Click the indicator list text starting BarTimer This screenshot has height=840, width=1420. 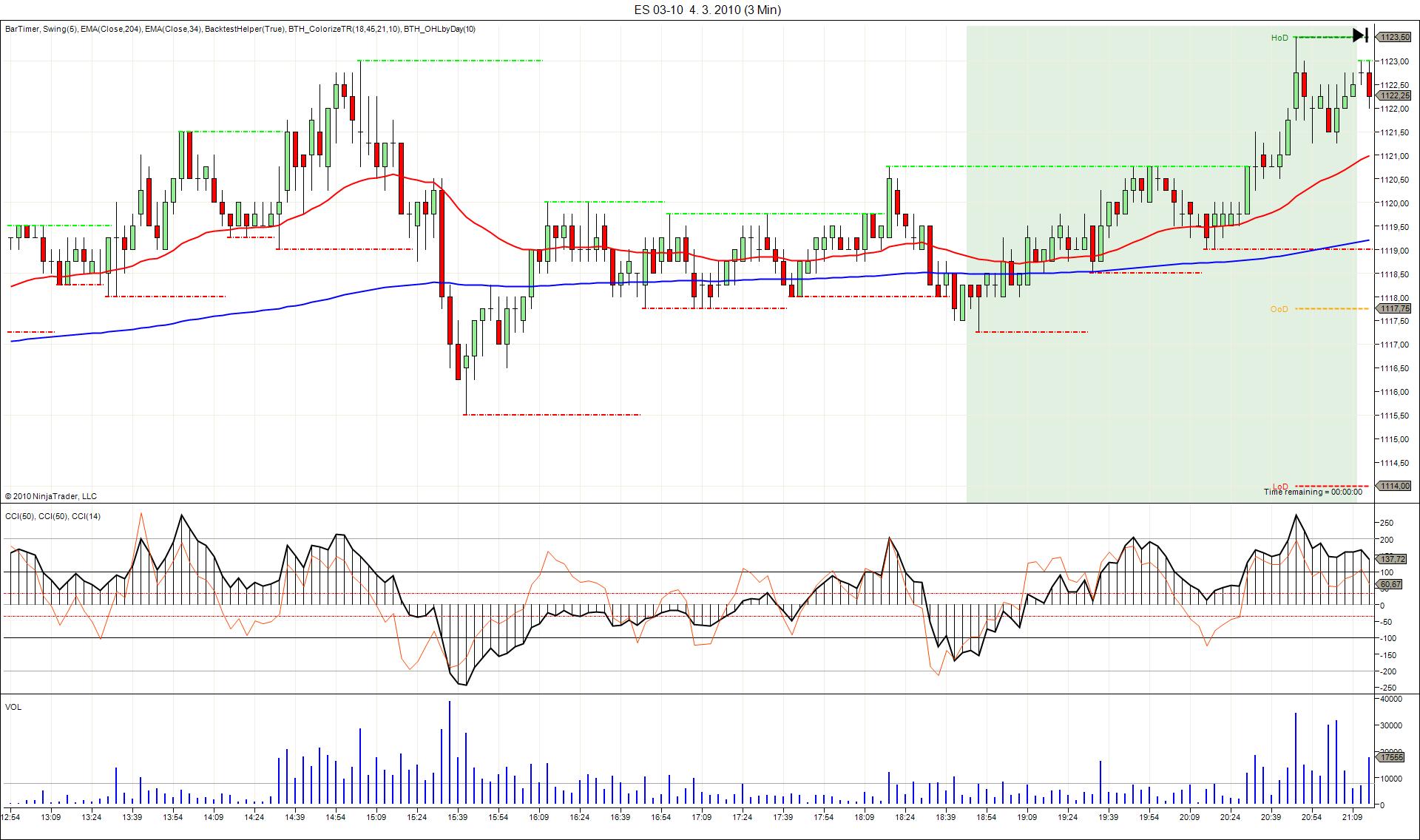click(x=240, y=29)
